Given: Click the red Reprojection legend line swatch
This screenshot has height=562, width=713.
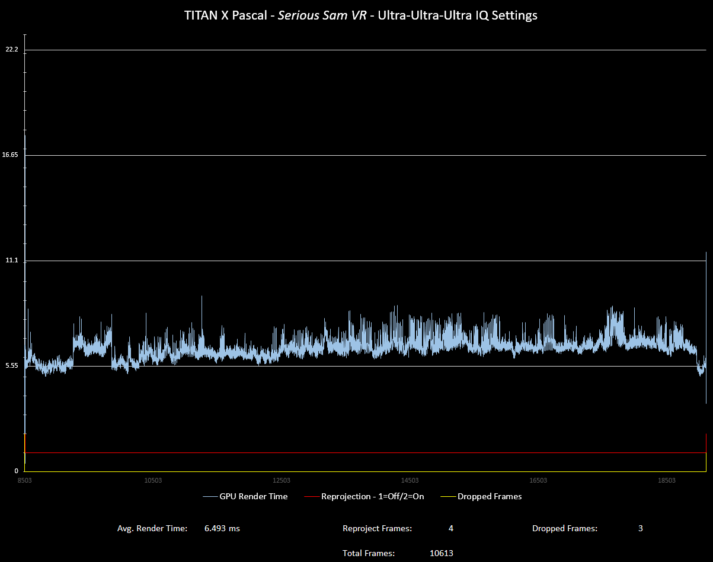Looking at the screenshot, I should 312,496.
